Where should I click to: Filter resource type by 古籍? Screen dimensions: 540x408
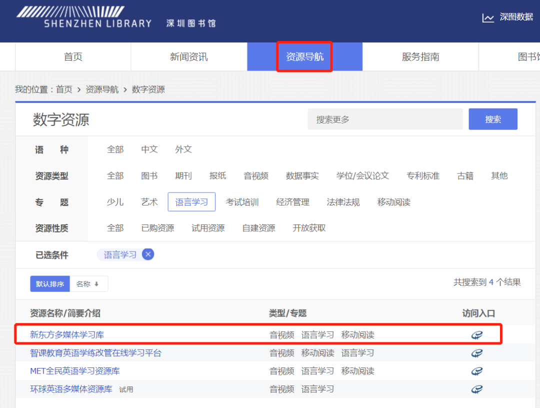(465, 176)
